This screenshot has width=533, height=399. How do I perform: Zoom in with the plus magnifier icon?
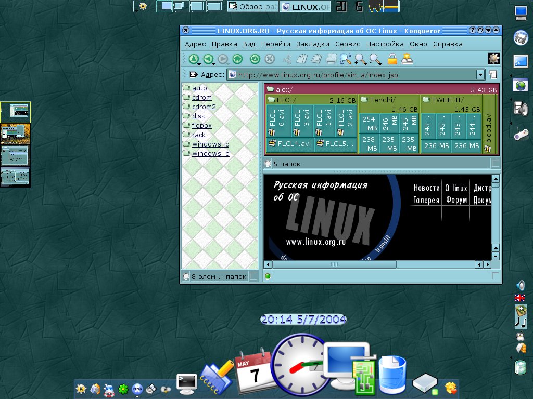click(x=360, y=59)
